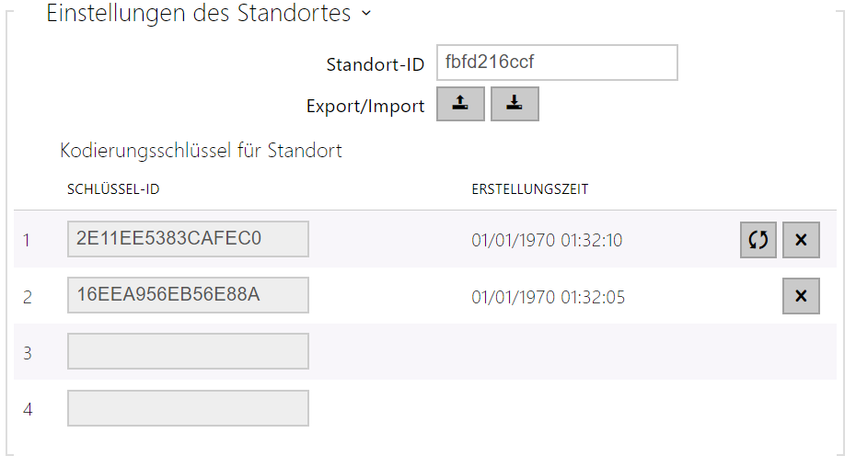Viewport: 856px width, 467px height.
Task: Click the import download arrow icon
Action: pos(515,105)
